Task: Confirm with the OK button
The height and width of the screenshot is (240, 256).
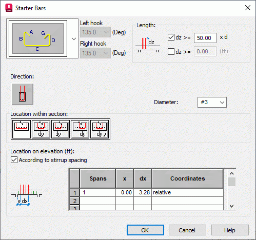Action: click(x=145, y=230)
